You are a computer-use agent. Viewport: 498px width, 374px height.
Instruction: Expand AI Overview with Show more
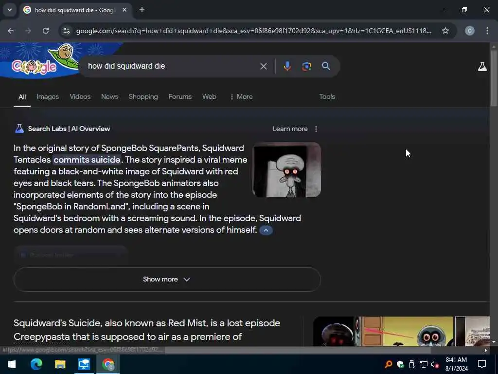167,279
